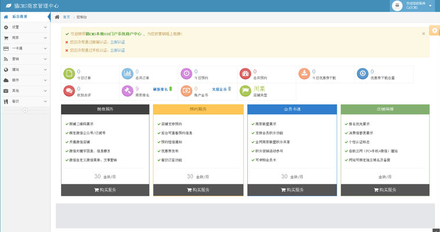Click the home icon beside 后台首页
The image size is (440, 232).
[x=6, y=17]
